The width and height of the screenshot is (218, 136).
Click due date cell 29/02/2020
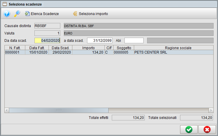[61, 52]
